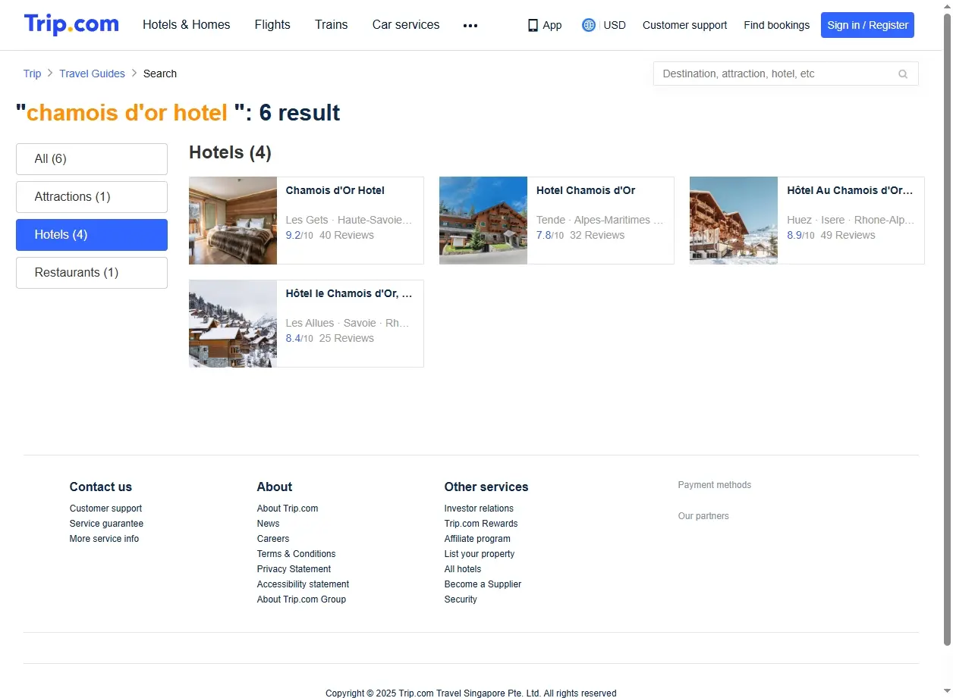Screen dimensions: 953x698
Task: Open the more menu ellipsis icon
Action: [x=470, y=25]
